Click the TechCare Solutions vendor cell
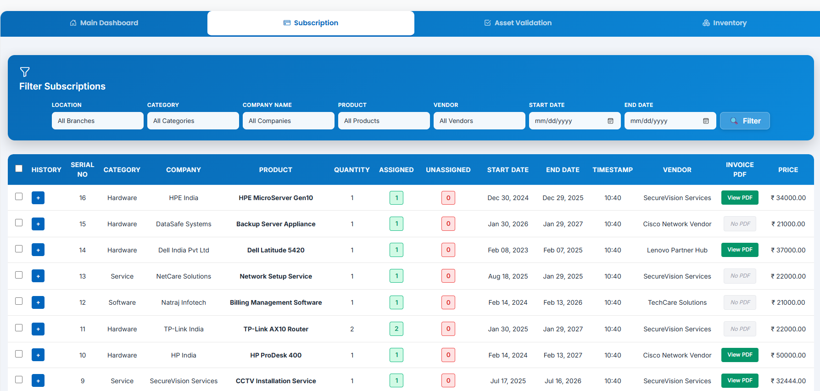The image size is (820, 391). pos(677,302)
